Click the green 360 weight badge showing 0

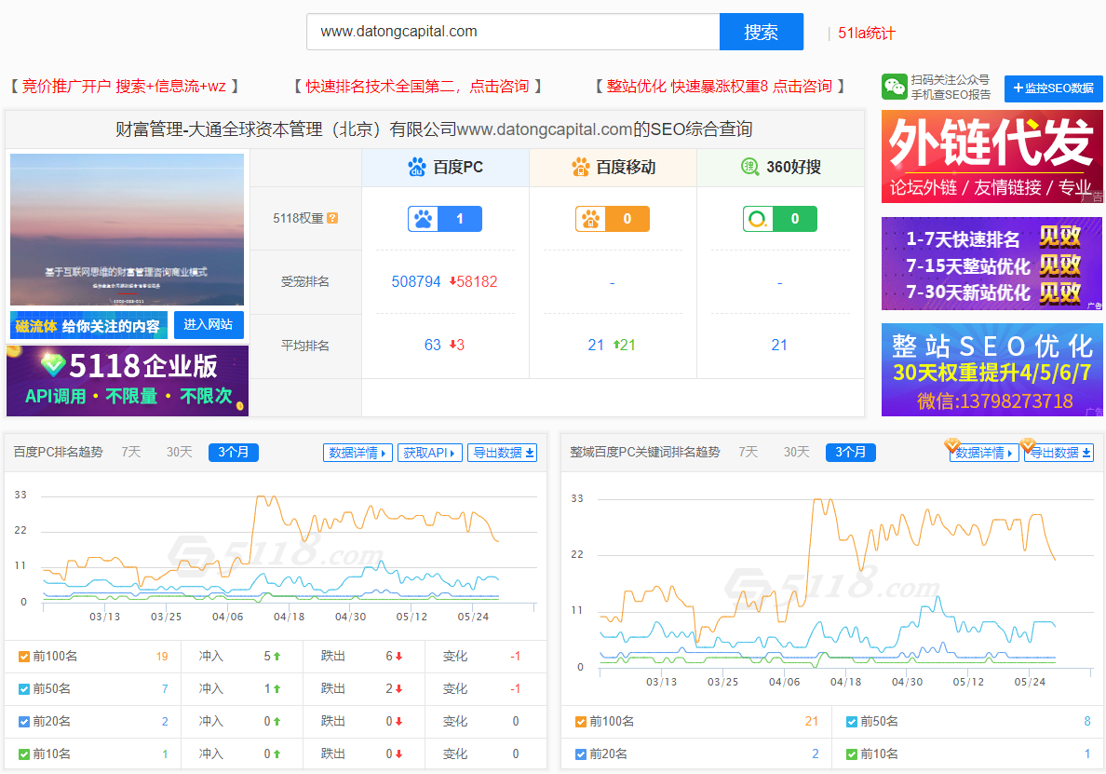tap(780, 219)
